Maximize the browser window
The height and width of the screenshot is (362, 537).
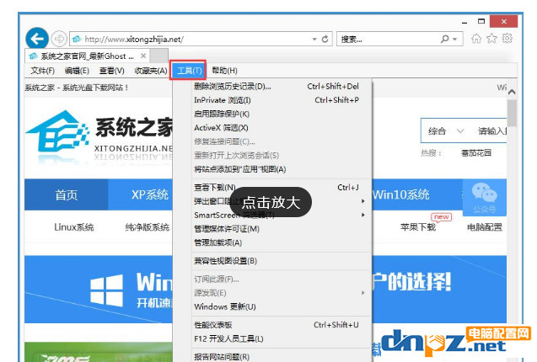481,22
